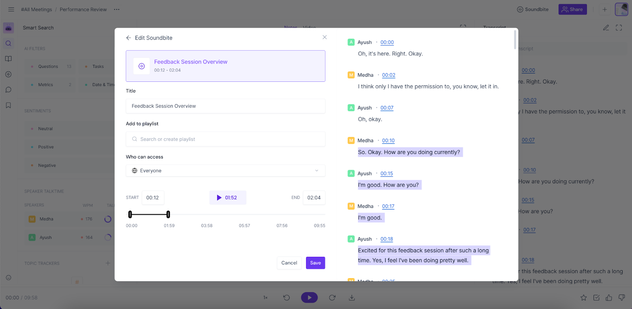Open the user profile avatar

tap(621, 9)
